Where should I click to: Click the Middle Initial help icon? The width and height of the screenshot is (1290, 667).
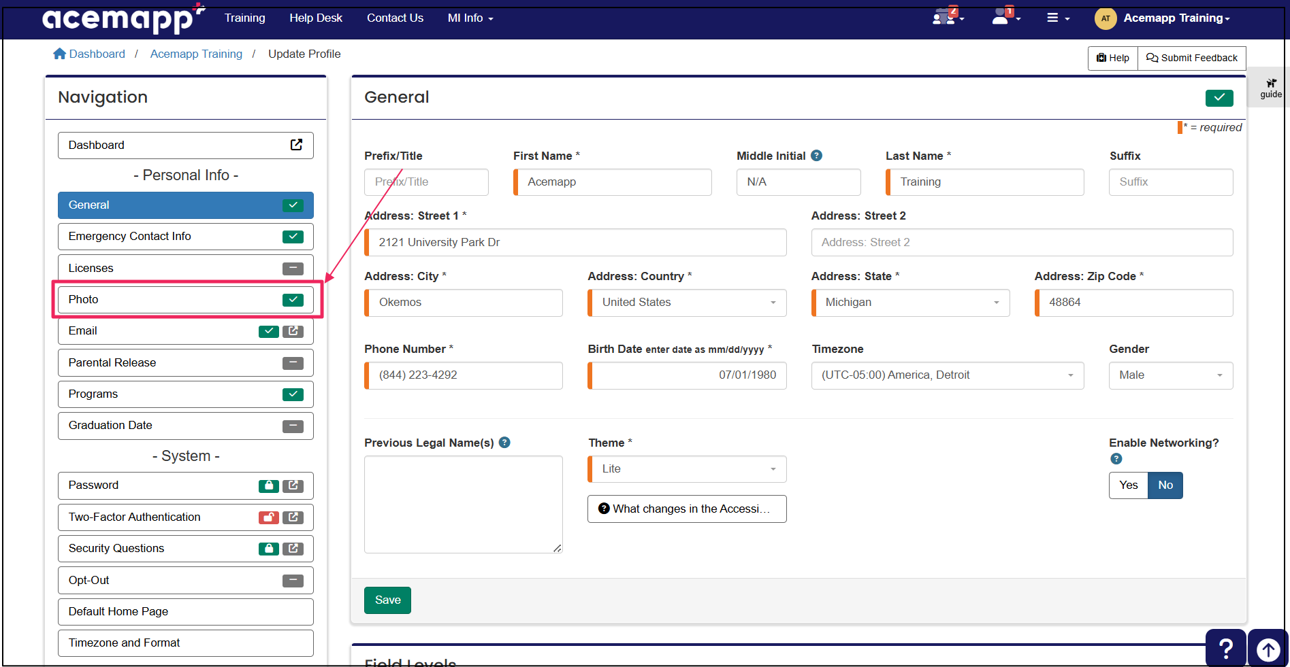[x=817, y=156]
